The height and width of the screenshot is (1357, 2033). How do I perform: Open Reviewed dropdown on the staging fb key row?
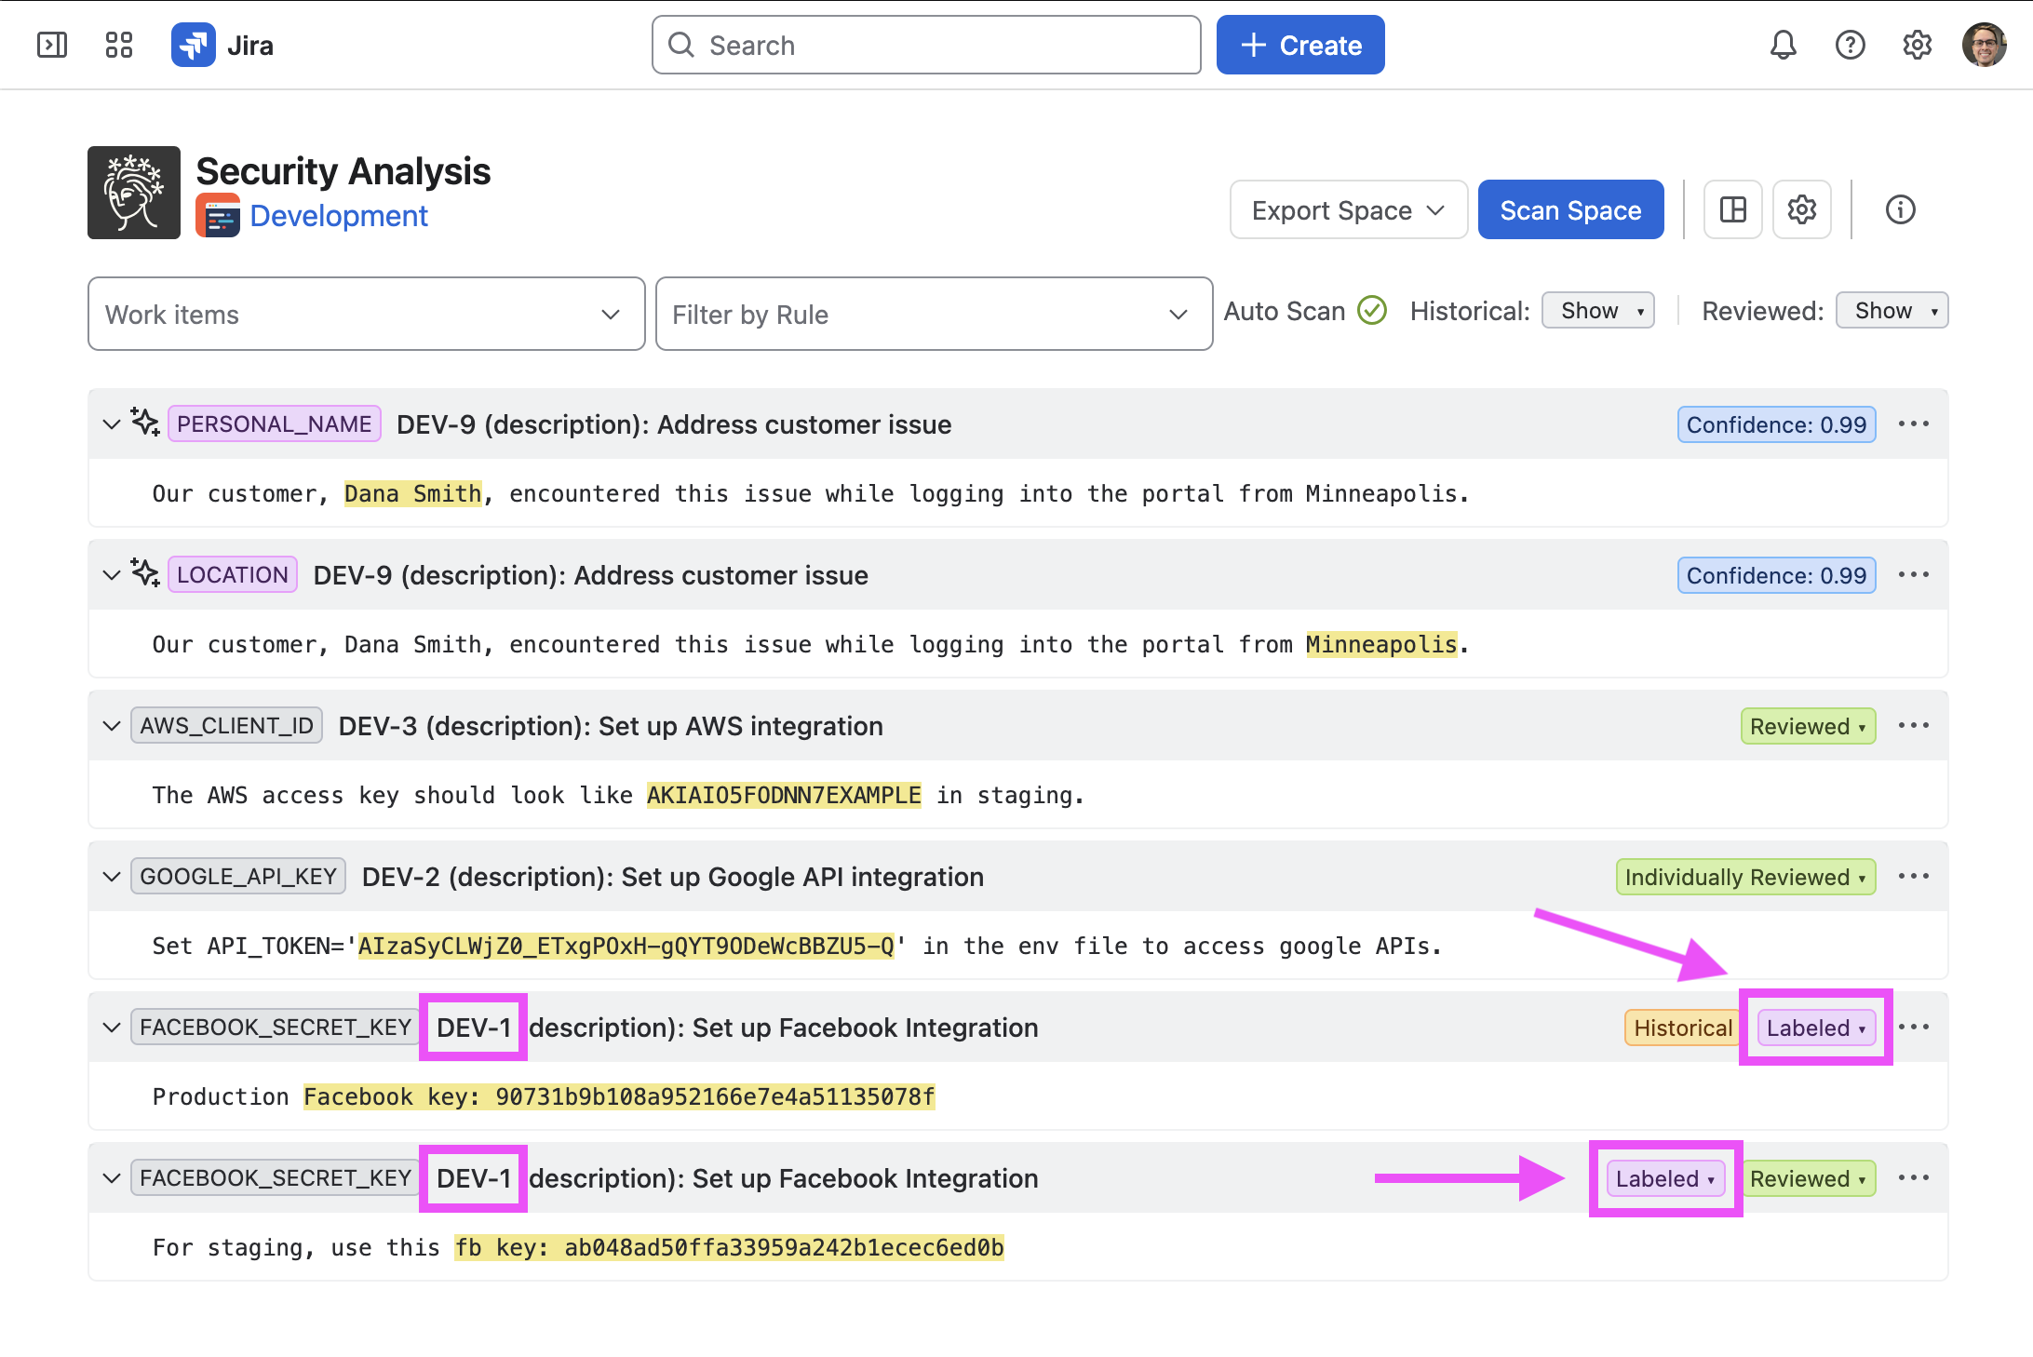point(1808,1178)
